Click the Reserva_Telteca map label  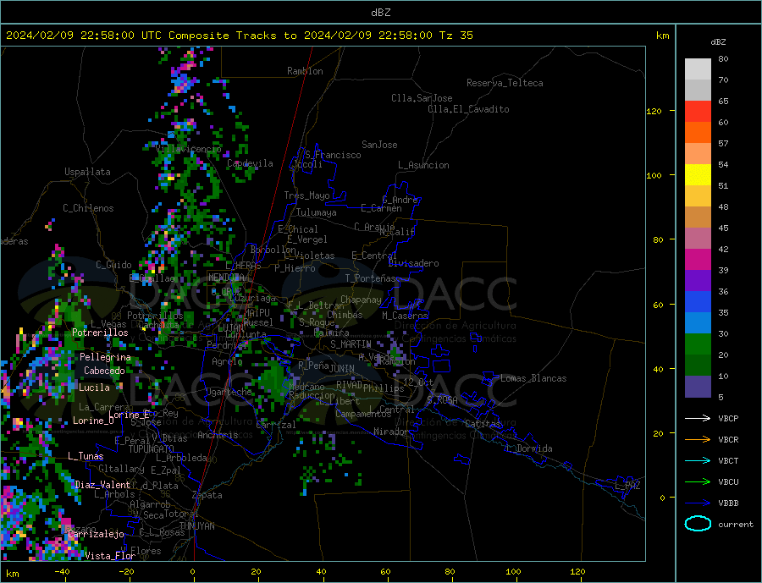click(x=505, y=83)
